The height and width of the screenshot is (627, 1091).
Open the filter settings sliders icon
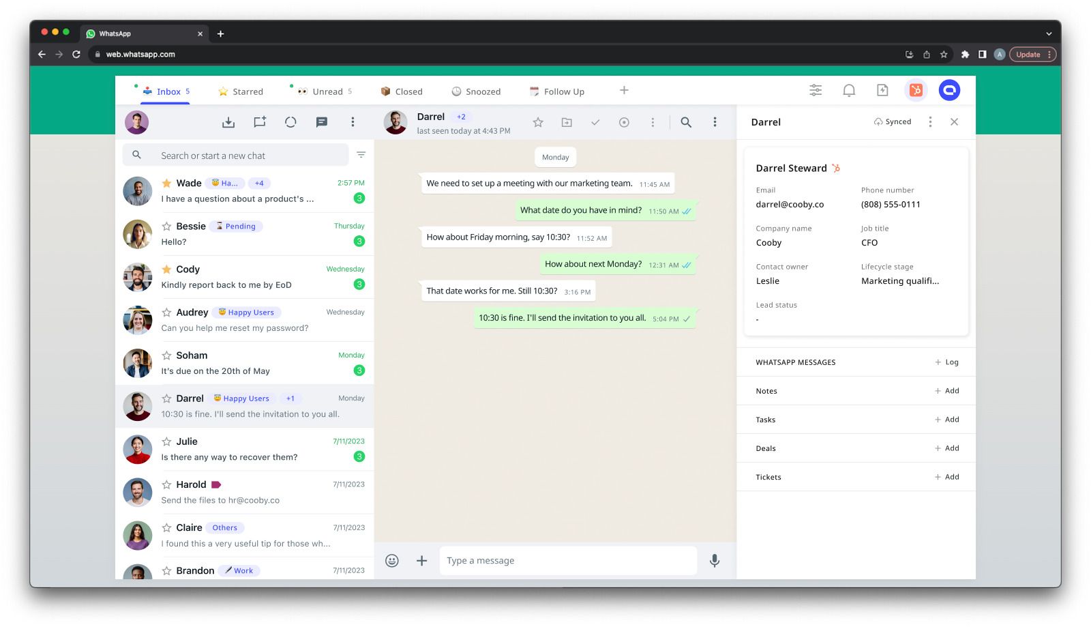click(816, 90)
